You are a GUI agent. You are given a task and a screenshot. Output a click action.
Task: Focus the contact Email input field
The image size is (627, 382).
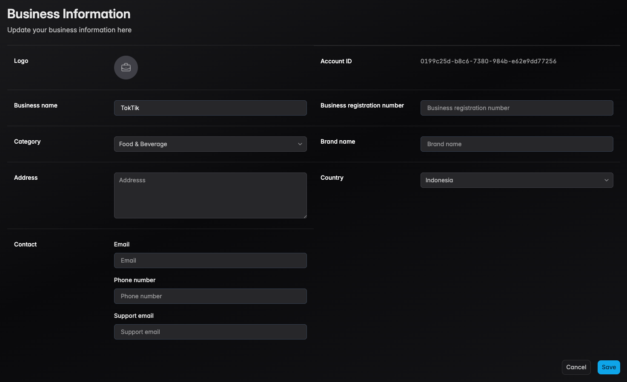coord(210,260)
